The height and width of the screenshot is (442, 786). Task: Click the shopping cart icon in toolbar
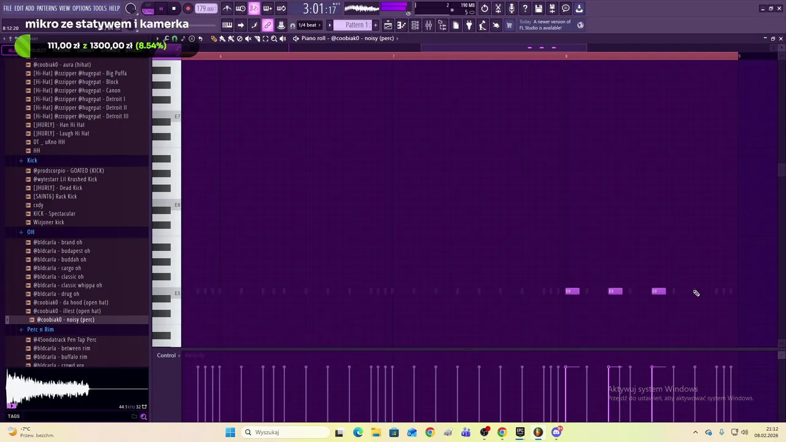[x=508, y=25]
